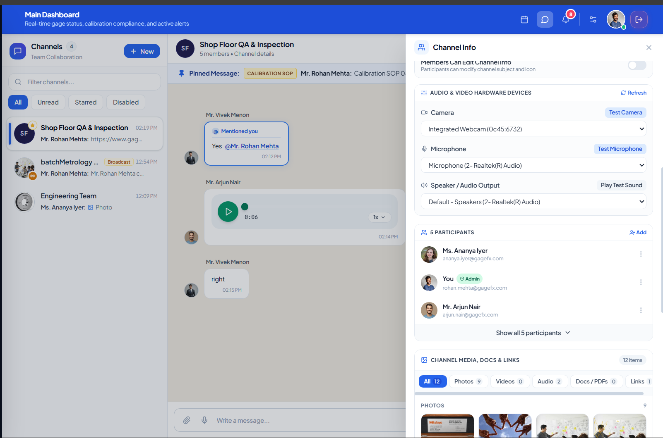Open options menu for Mr. Arjun Nair
The width and height of the screenshot is (663, 438).
(x=641, y=310)
